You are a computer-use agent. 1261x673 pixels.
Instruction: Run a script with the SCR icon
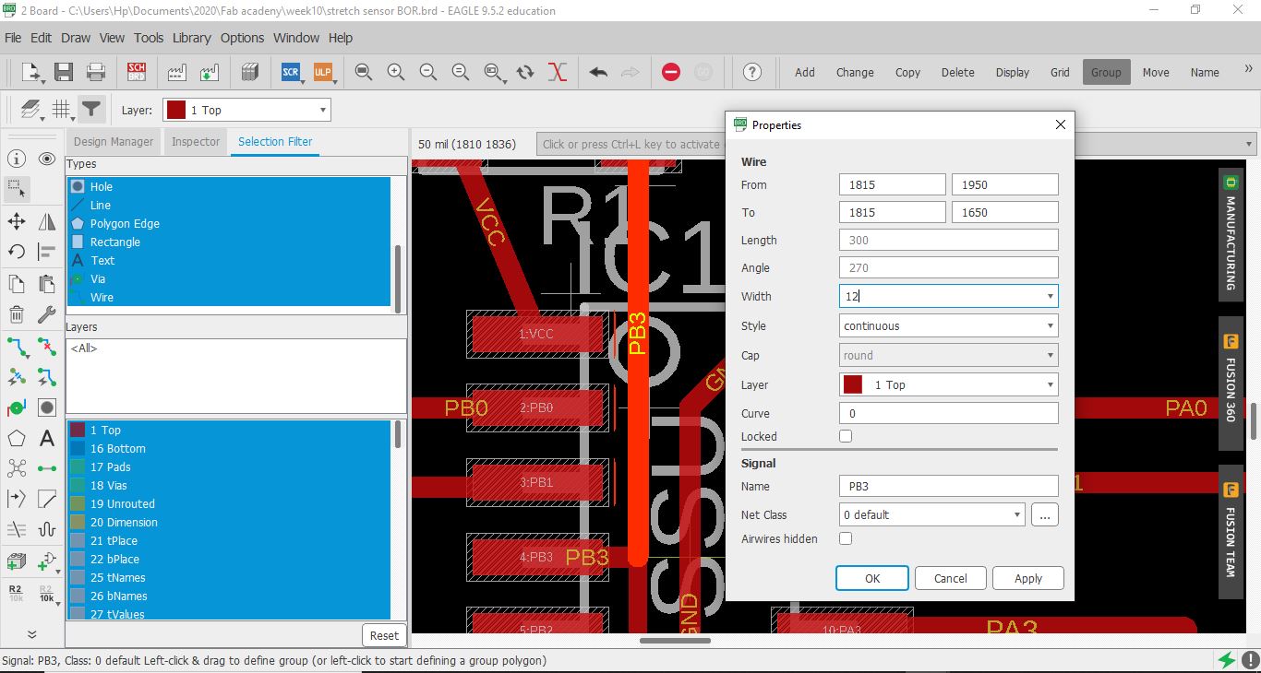click(x=291, y=72)
